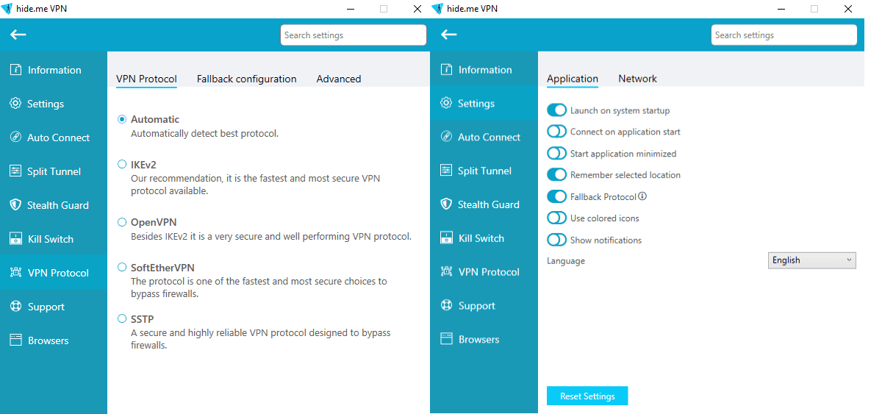Viewport: 882px width, 414px height.
Task: Open Information in left window sidebar
Action: tap(54, 70)
